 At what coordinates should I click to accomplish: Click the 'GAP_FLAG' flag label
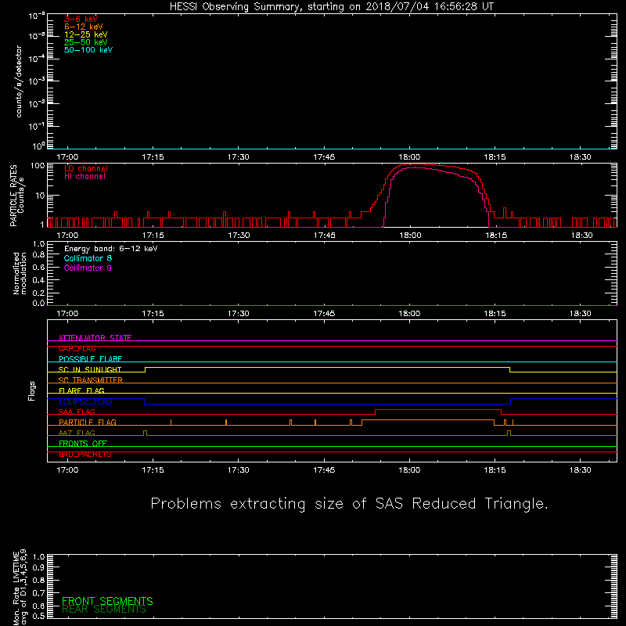click(77, 348)
